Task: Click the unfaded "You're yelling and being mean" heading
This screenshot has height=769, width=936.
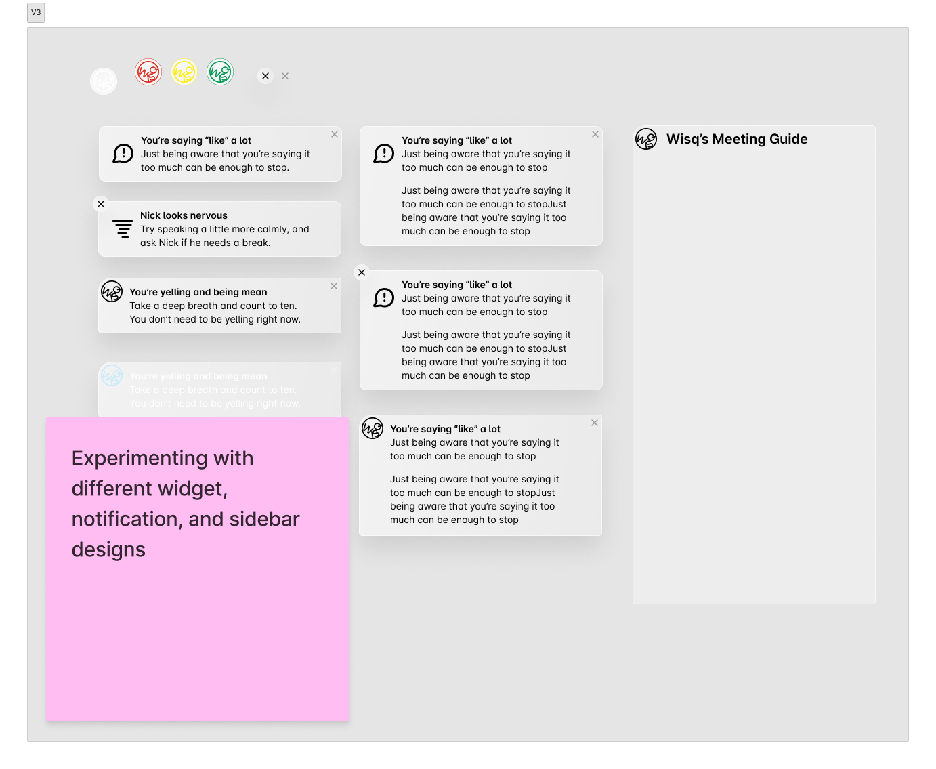Action: tap(198, 292)
